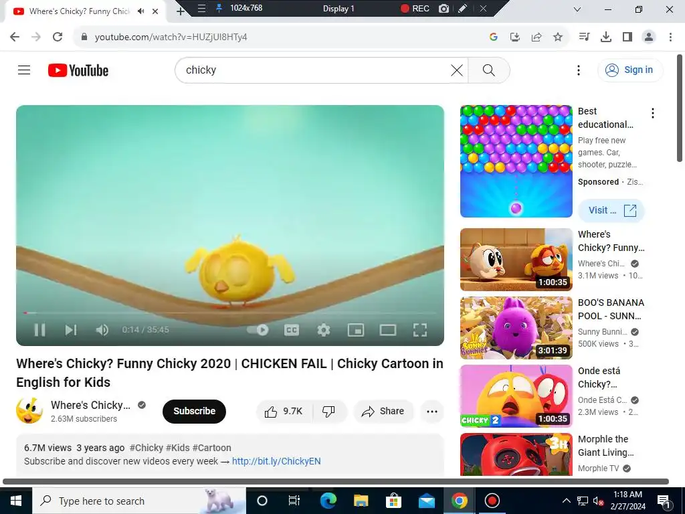The image size is (685, 514).
Task: Open the Where's Chicky channel avatar
Action: pos(29,410)
